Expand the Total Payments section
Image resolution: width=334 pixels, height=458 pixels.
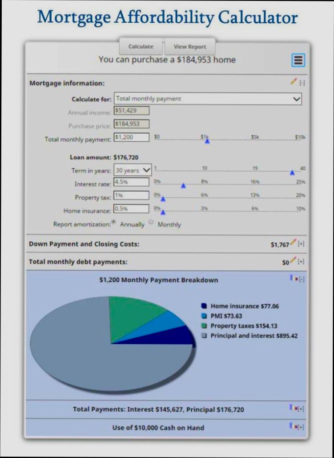(x=302, y=409)
